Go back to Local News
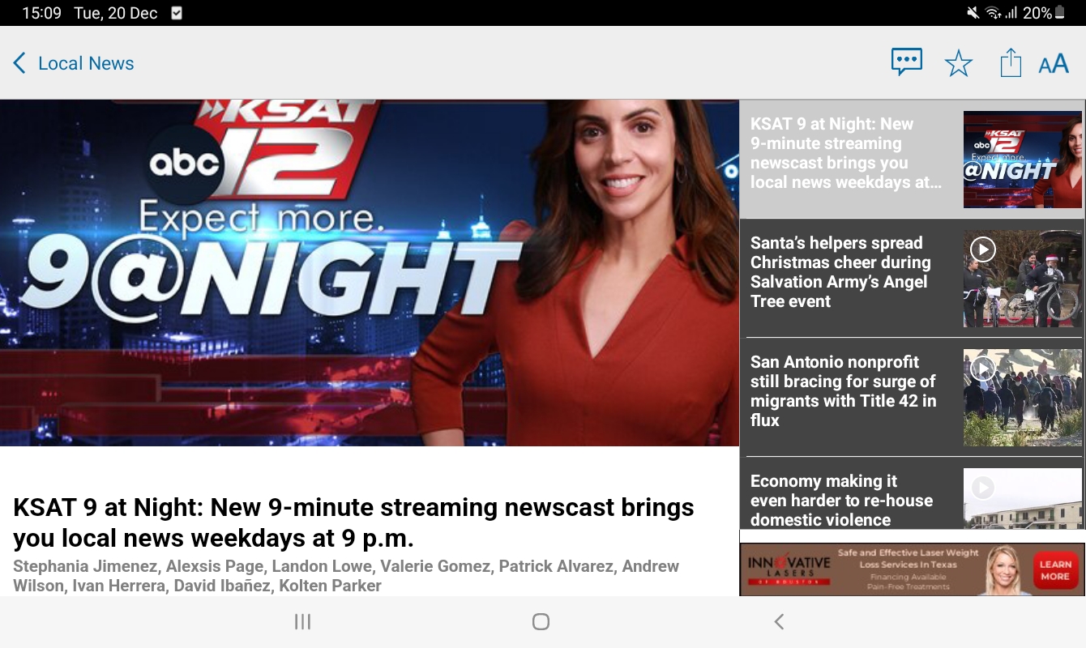The height and width of the screenshot is (648, 1086). pos(74,63)
